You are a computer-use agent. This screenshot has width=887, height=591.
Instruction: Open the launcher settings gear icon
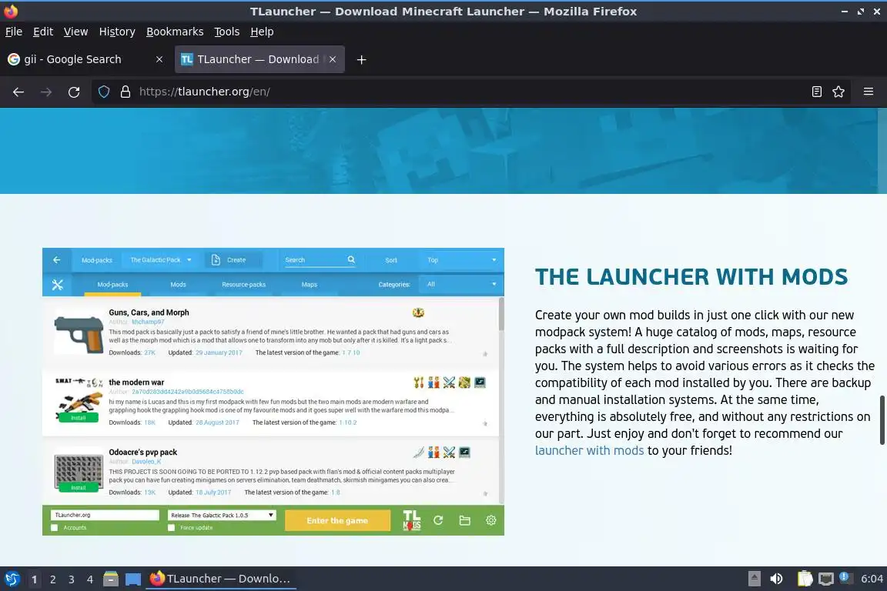491,520
